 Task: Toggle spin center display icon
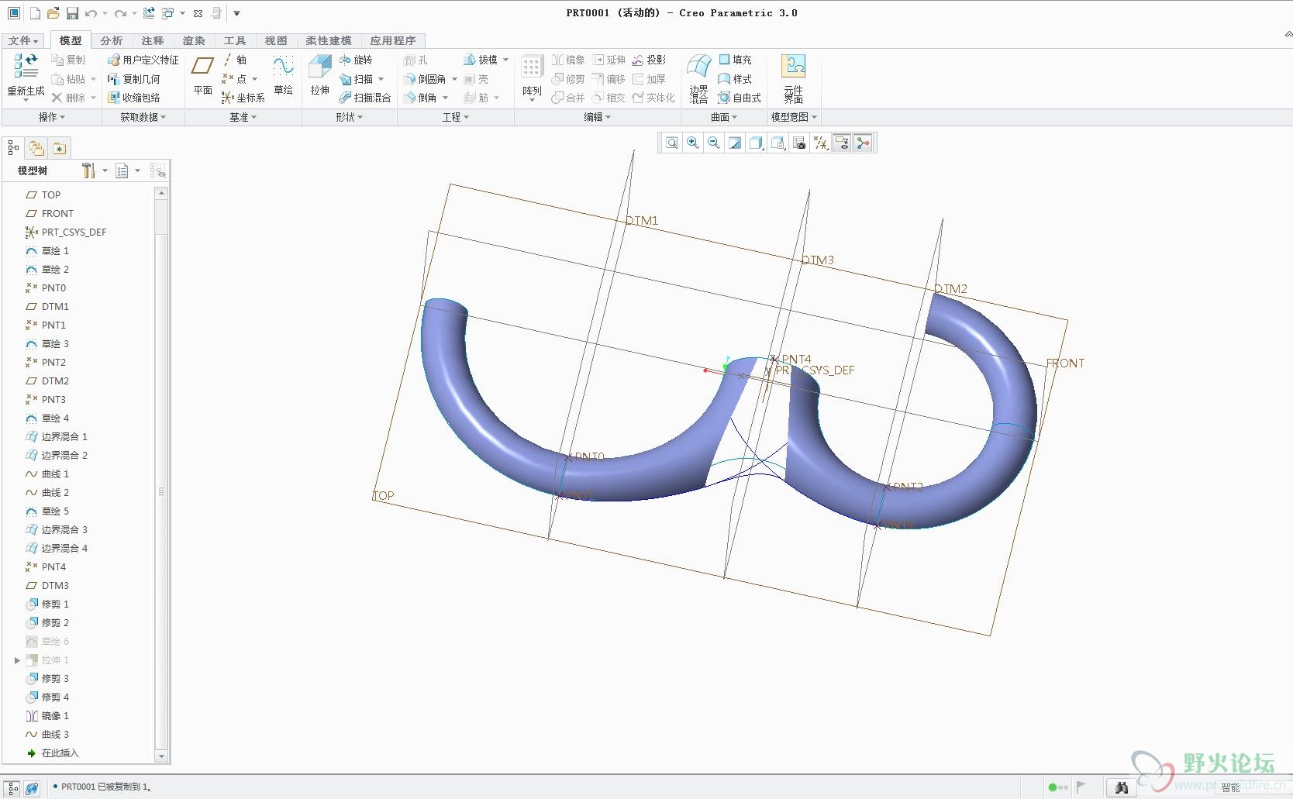coord(863,143)
